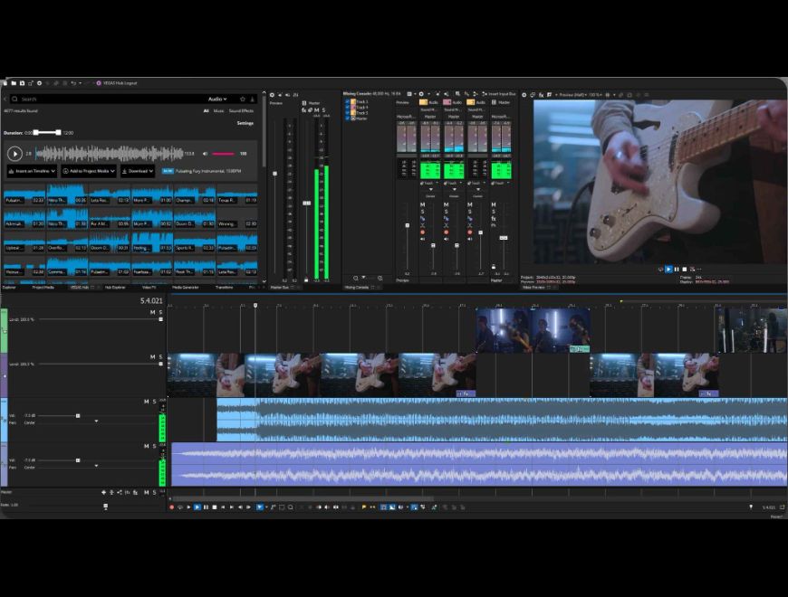Switch to the Project Media tab
Viewport: 788px width, 597px height.
43,288
